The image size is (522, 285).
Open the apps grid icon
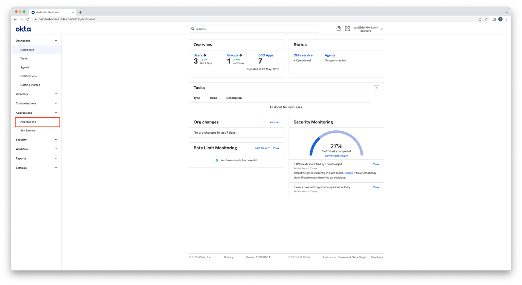click(347, 29)
